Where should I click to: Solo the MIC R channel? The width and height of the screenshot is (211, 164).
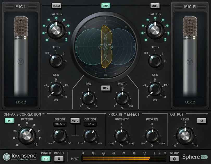[155, 6]
